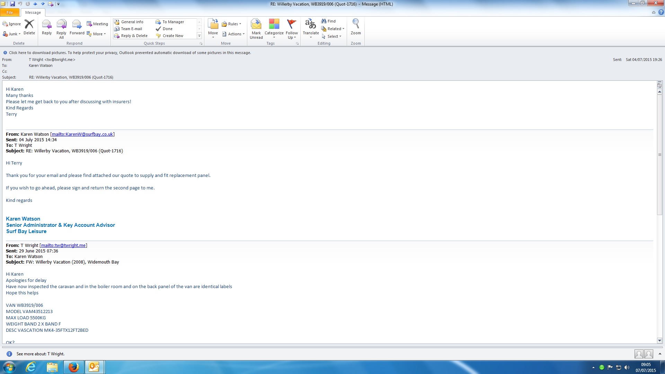Click the scrollbar down arrow
This screenshot has height=374, width=665.
pyautogui.click(x=659, y=340)
